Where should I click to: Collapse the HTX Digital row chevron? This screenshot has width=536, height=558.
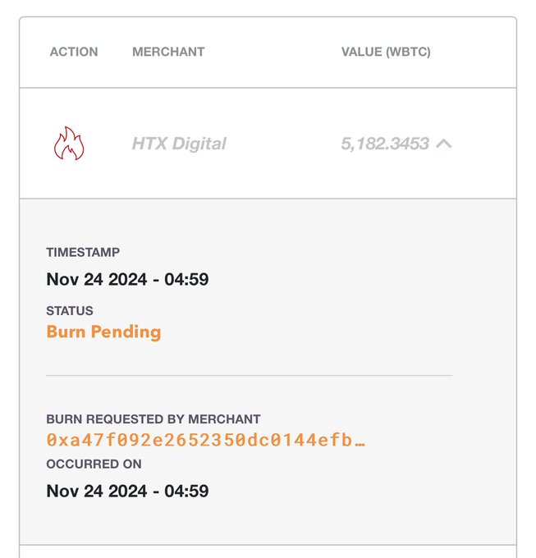444,144
